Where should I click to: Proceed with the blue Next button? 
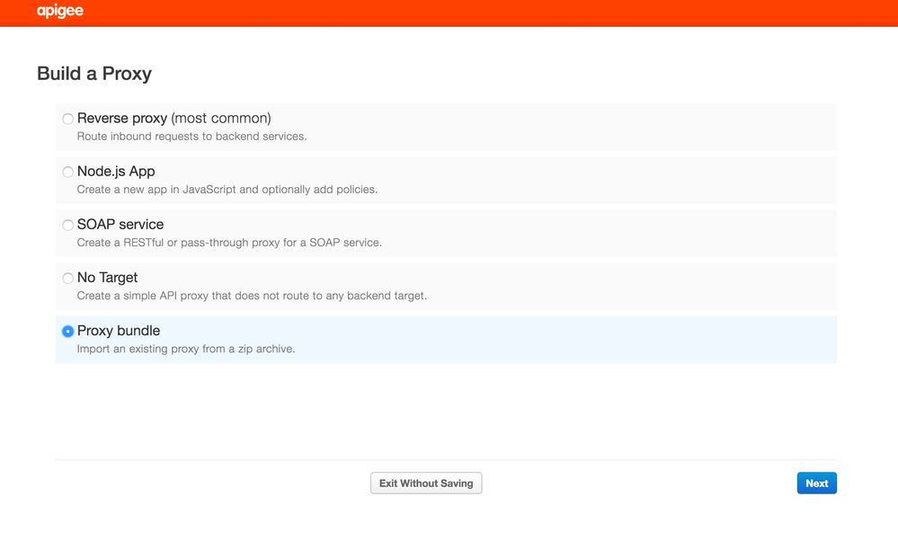tap(817, 483)
